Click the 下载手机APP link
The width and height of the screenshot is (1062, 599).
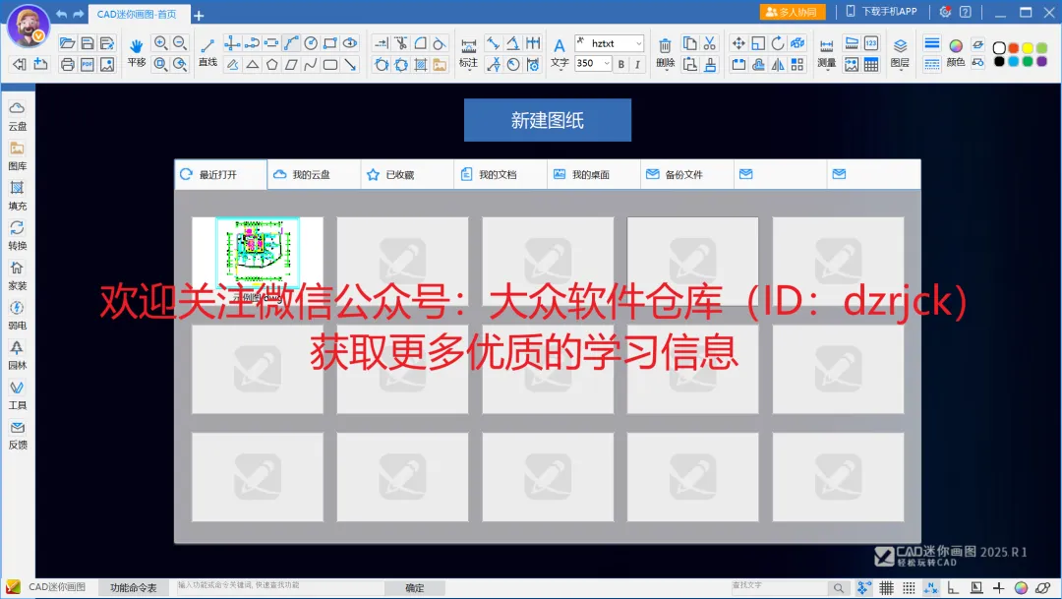click(x=882, y=12)
